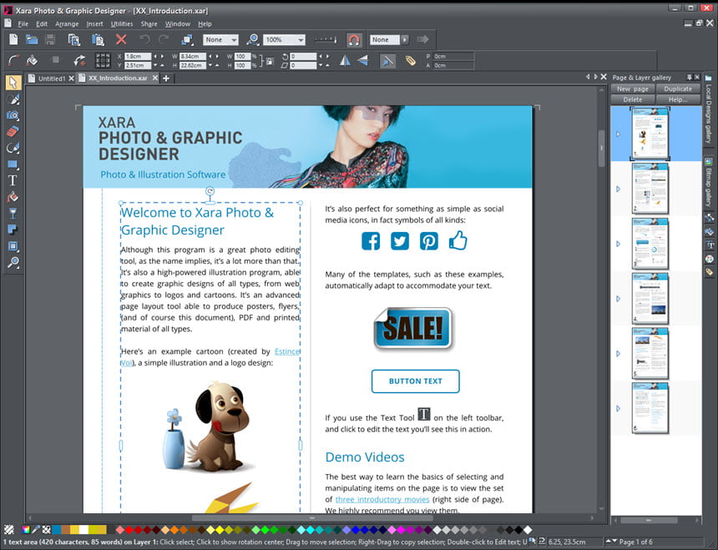
Task: Flip selection horizontally
Action: tap(345, 60)
